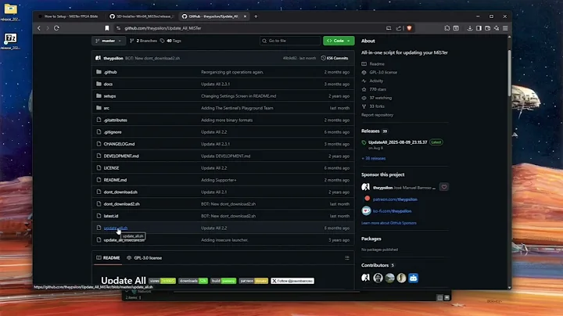Open the release folder on the desktop
Screen dimensions: 563x316
click(10, 12)
